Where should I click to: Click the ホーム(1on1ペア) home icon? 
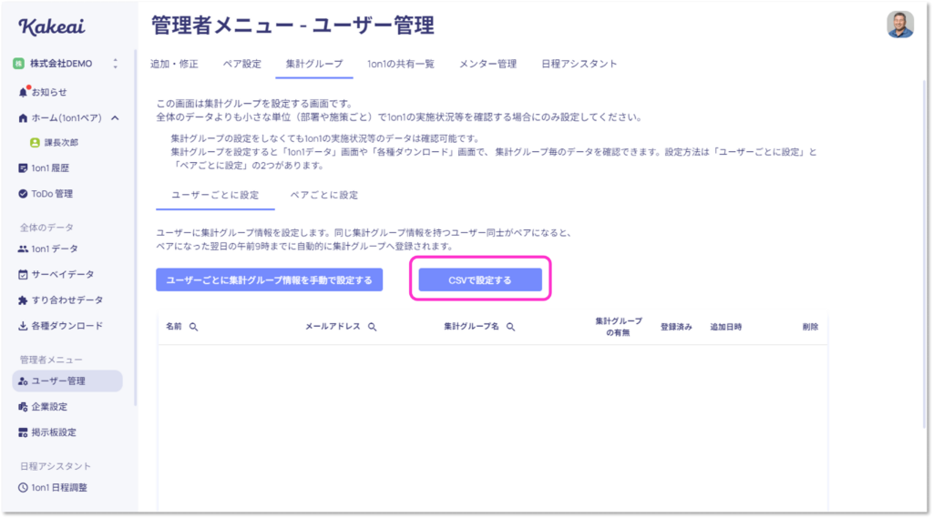coord(23,117)
